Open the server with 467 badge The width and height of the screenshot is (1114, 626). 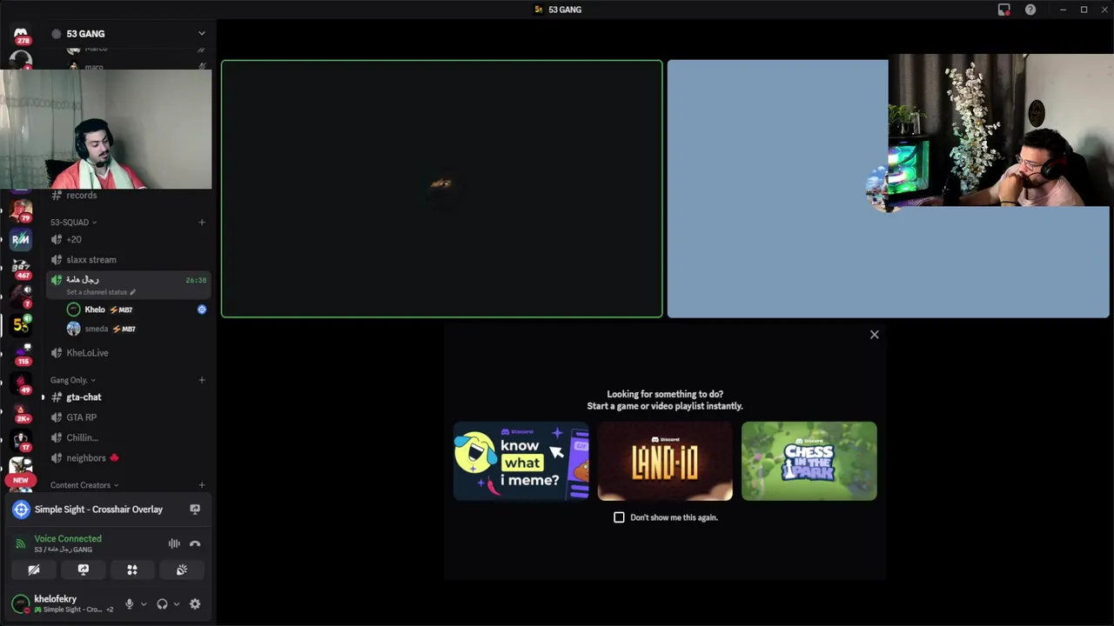click(x=21, y=268)
